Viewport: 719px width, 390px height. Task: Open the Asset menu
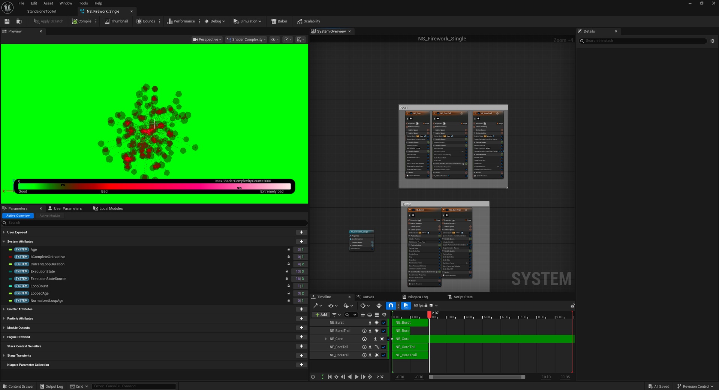click(48, 3)
